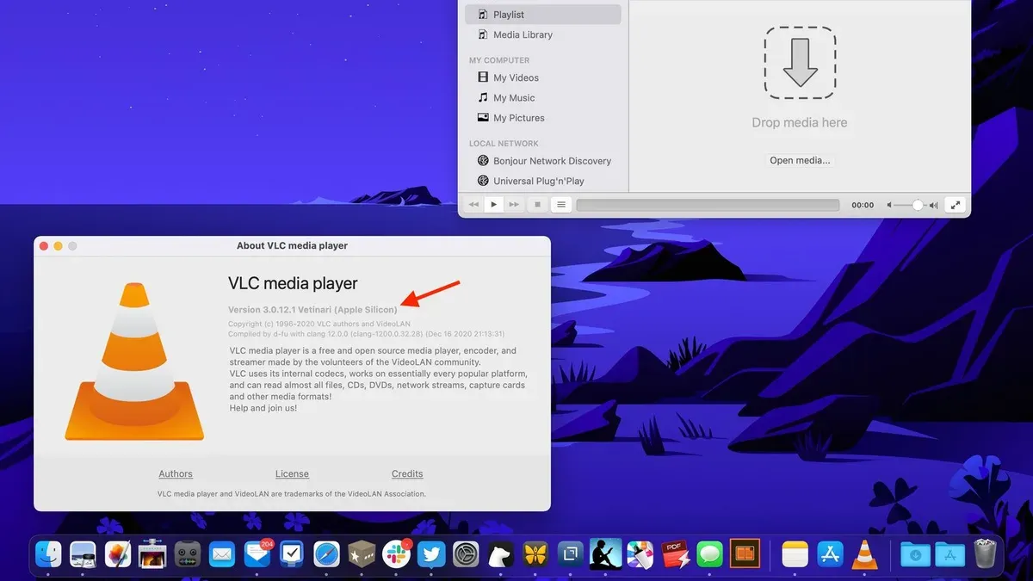This screenshot has height=581, width=1033.
Task: Play media in the VLC window
Action: pyautogui.click(x=493, y=205)
